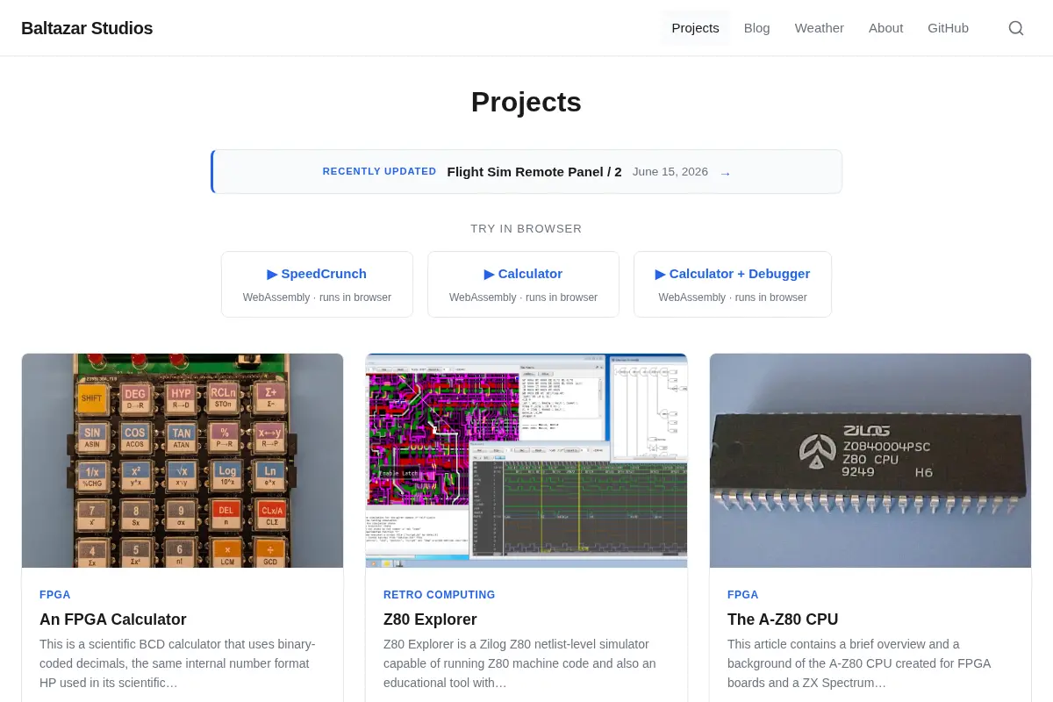Go to Baltazar Studios home logo
Viewport: 1053px width, 702px height.
87,28
